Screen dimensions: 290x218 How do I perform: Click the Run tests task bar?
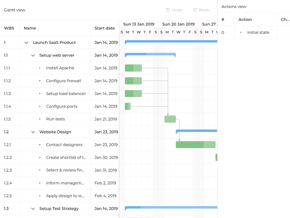pos(170,119)
